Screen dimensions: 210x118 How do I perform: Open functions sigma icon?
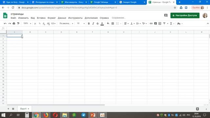point(171,24)
